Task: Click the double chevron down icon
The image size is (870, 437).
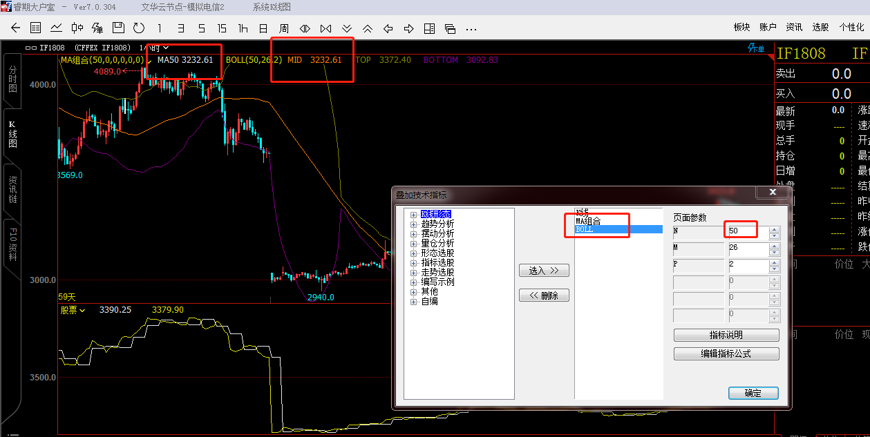Action: click(347, 28)
